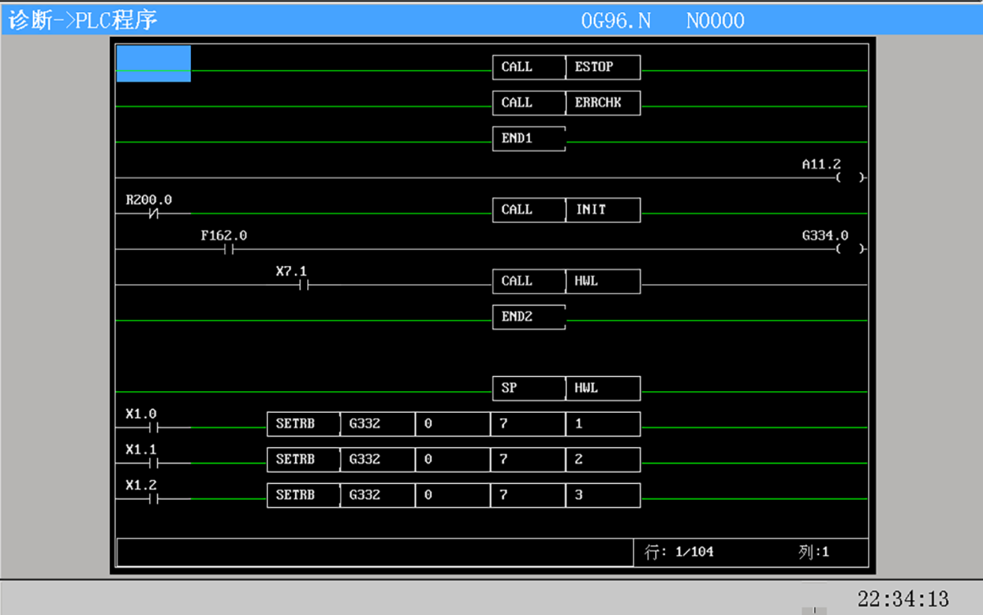
Task: Select the END2 instruction block
Action: coord(529,317)
